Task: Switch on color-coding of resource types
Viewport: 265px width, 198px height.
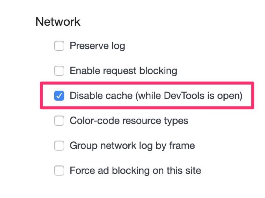Action: (59, 121)
